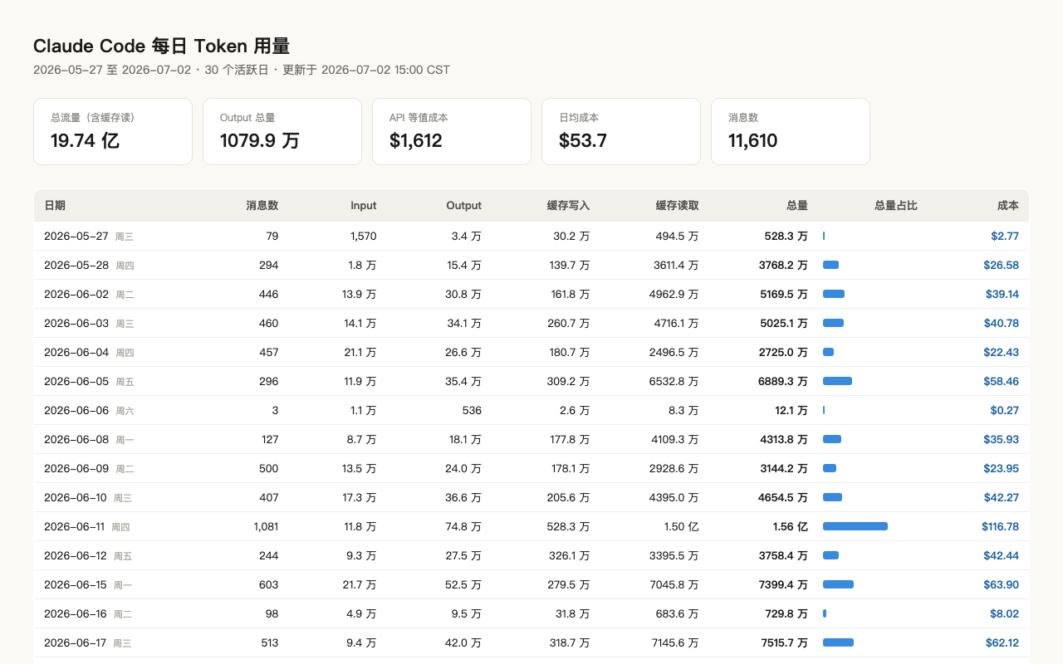Select the Output 总量 1079.9 万 card
The height and width of the screenshot is (664, 1063).
click(x=282, y=131)
